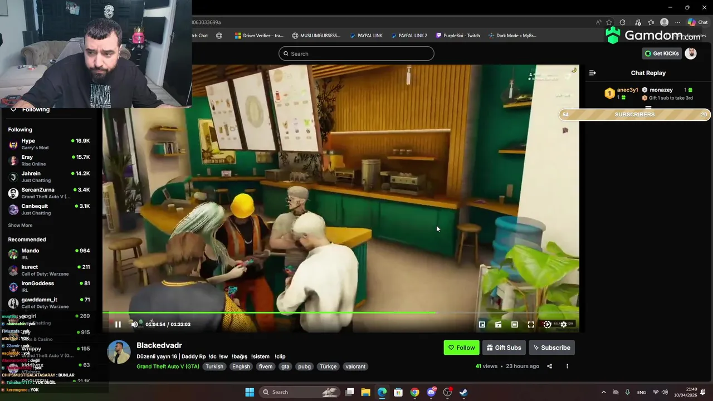This screenshot has height=401, width=713.
Task: Open Steam from taskbar
Action: pos(463,392)
